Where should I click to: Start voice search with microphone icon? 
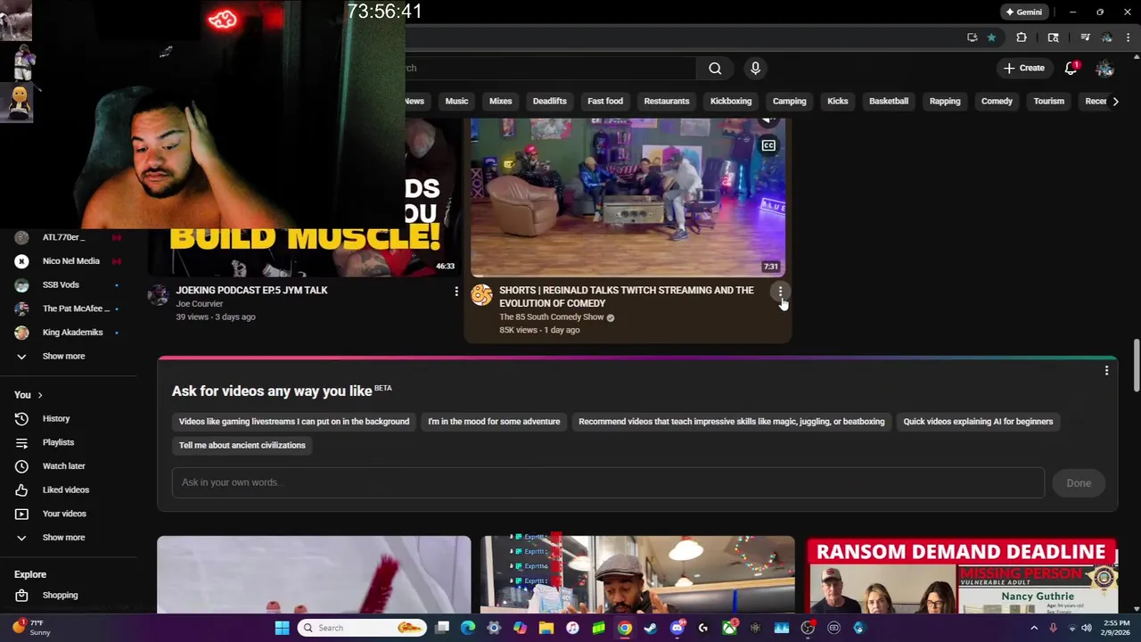tap(755, 69)
